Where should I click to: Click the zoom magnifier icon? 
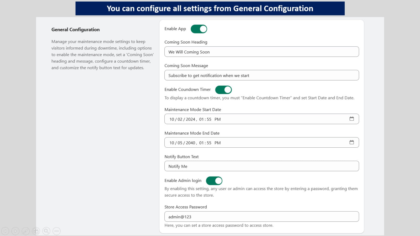pyautogui.click(x=46, y=231)
